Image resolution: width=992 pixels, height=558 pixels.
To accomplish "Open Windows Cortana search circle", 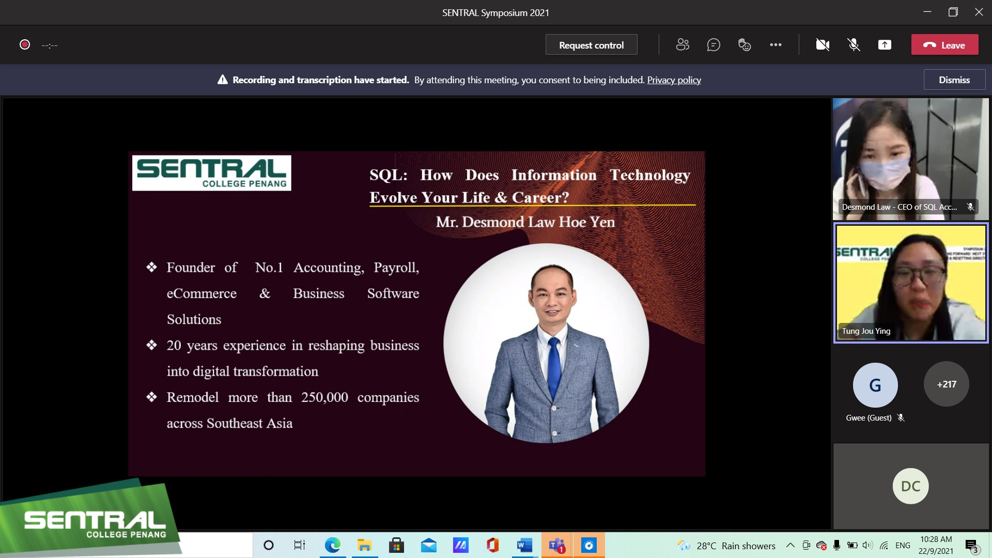I will pos(269,545).
